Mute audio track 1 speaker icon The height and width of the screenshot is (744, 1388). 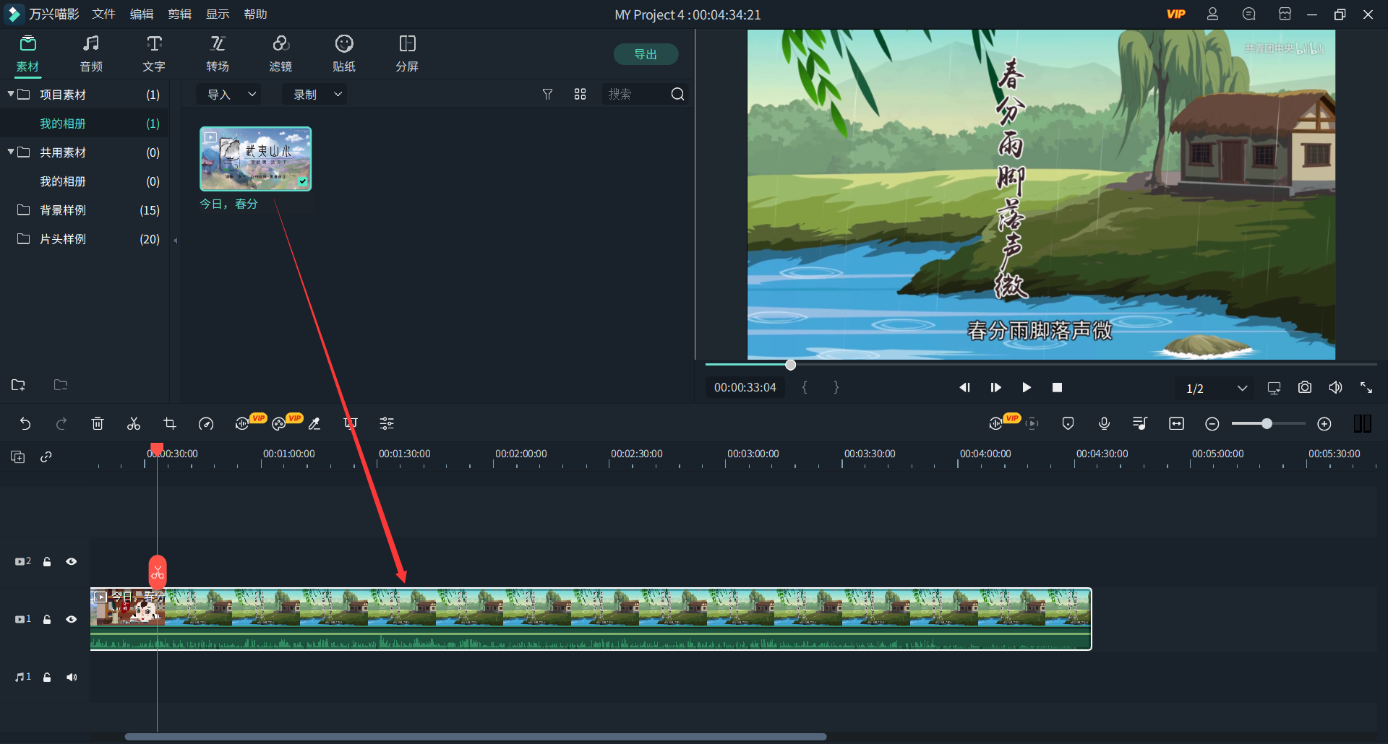[x=72, y=677]
